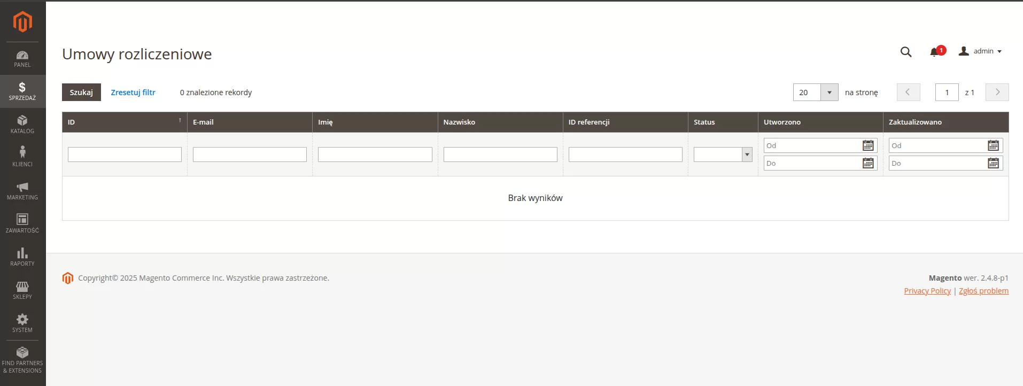Expand the admin account dropdown

coord(981,51)
